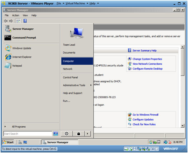Click Check for New Roles icon

click(x=130, y=124)
